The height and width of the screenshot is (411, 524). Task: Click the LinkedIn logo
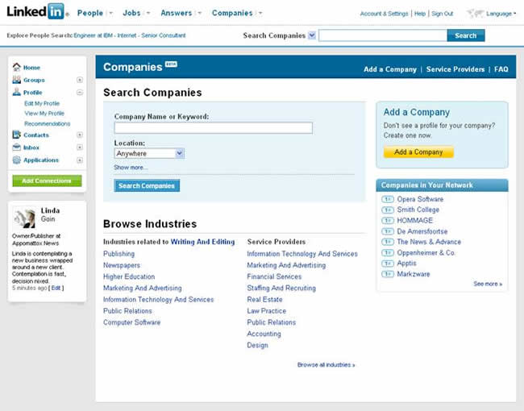point(38,11)
